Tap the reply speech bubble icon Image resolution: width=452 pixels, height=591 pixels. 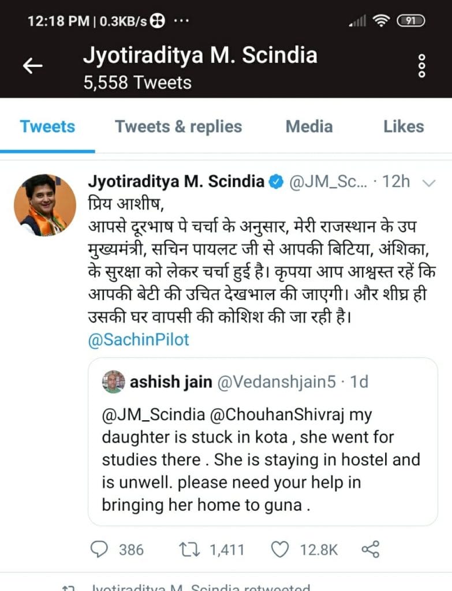point(100,549)
